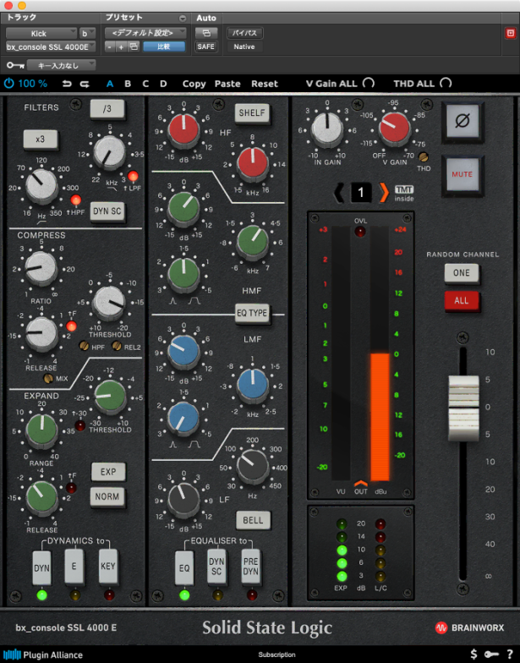The height and width of the screenshot is (663, 520).
Task: Open the default settings preset dropdown
Action: click(145, 33)
